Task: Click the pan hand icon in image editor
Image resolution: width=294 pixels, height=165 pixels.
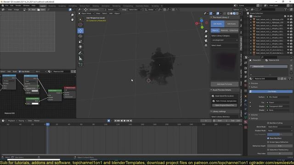Action: click(72, 19)
